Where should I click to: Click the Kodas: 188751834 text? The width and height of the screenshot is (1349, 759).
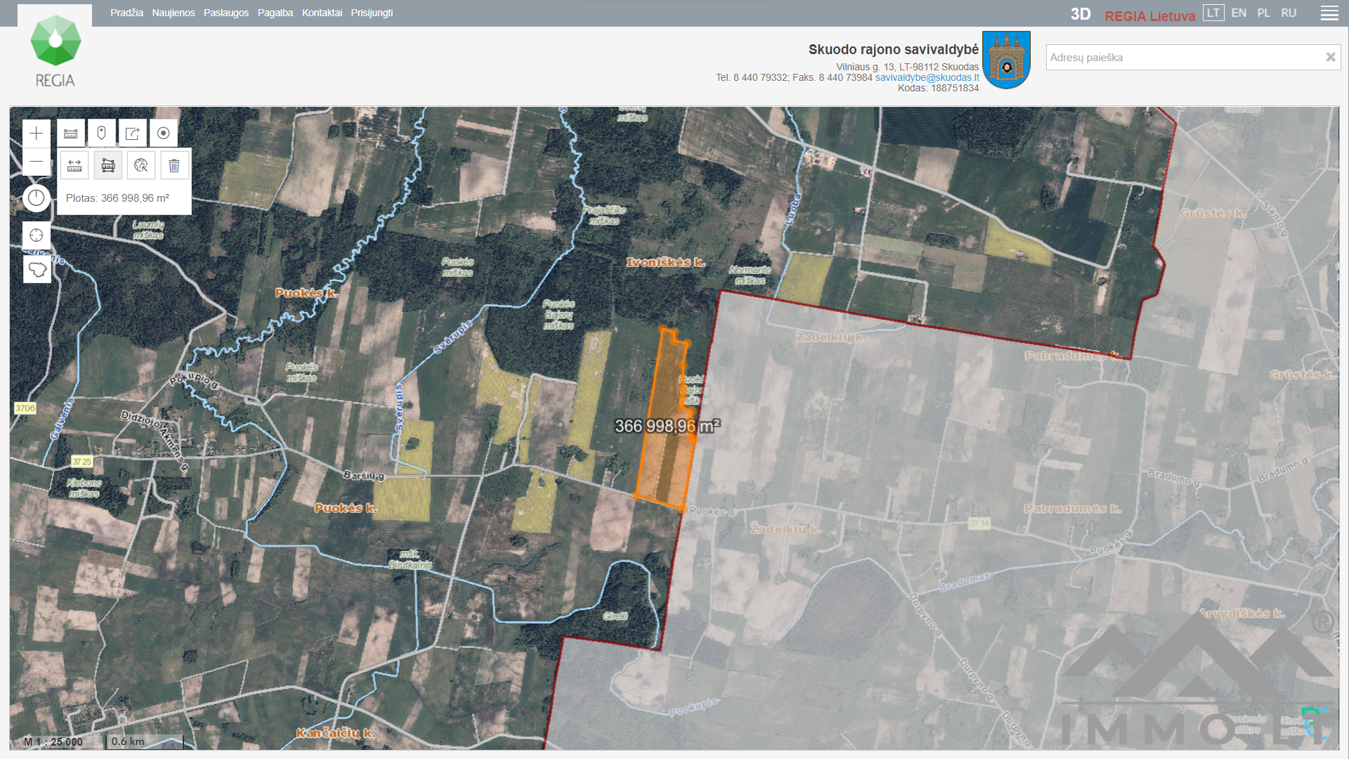[938, 88]
